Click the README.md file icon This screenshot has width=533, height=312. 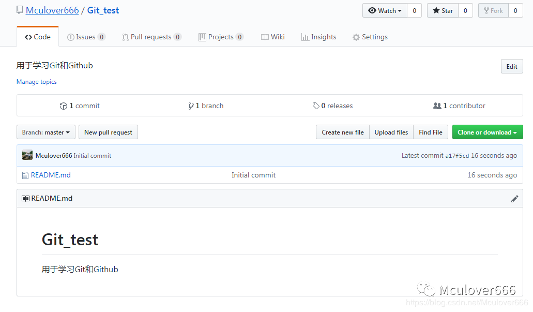coord(25,175)
